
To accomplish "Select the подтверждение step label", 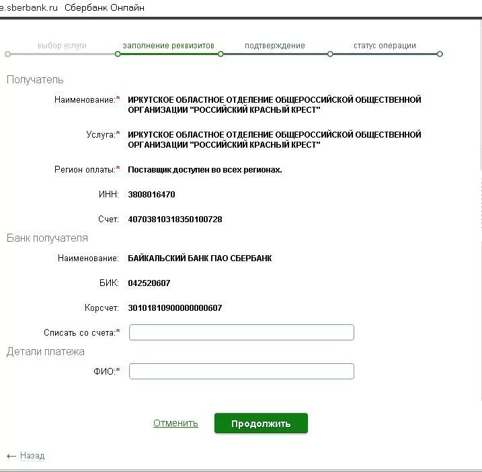I will [x=275, y=46].
